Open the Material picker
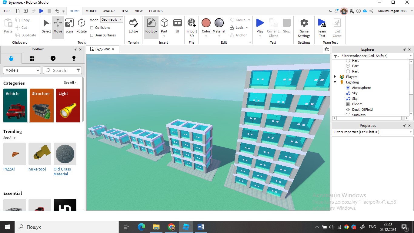 (x=219, y=23)
